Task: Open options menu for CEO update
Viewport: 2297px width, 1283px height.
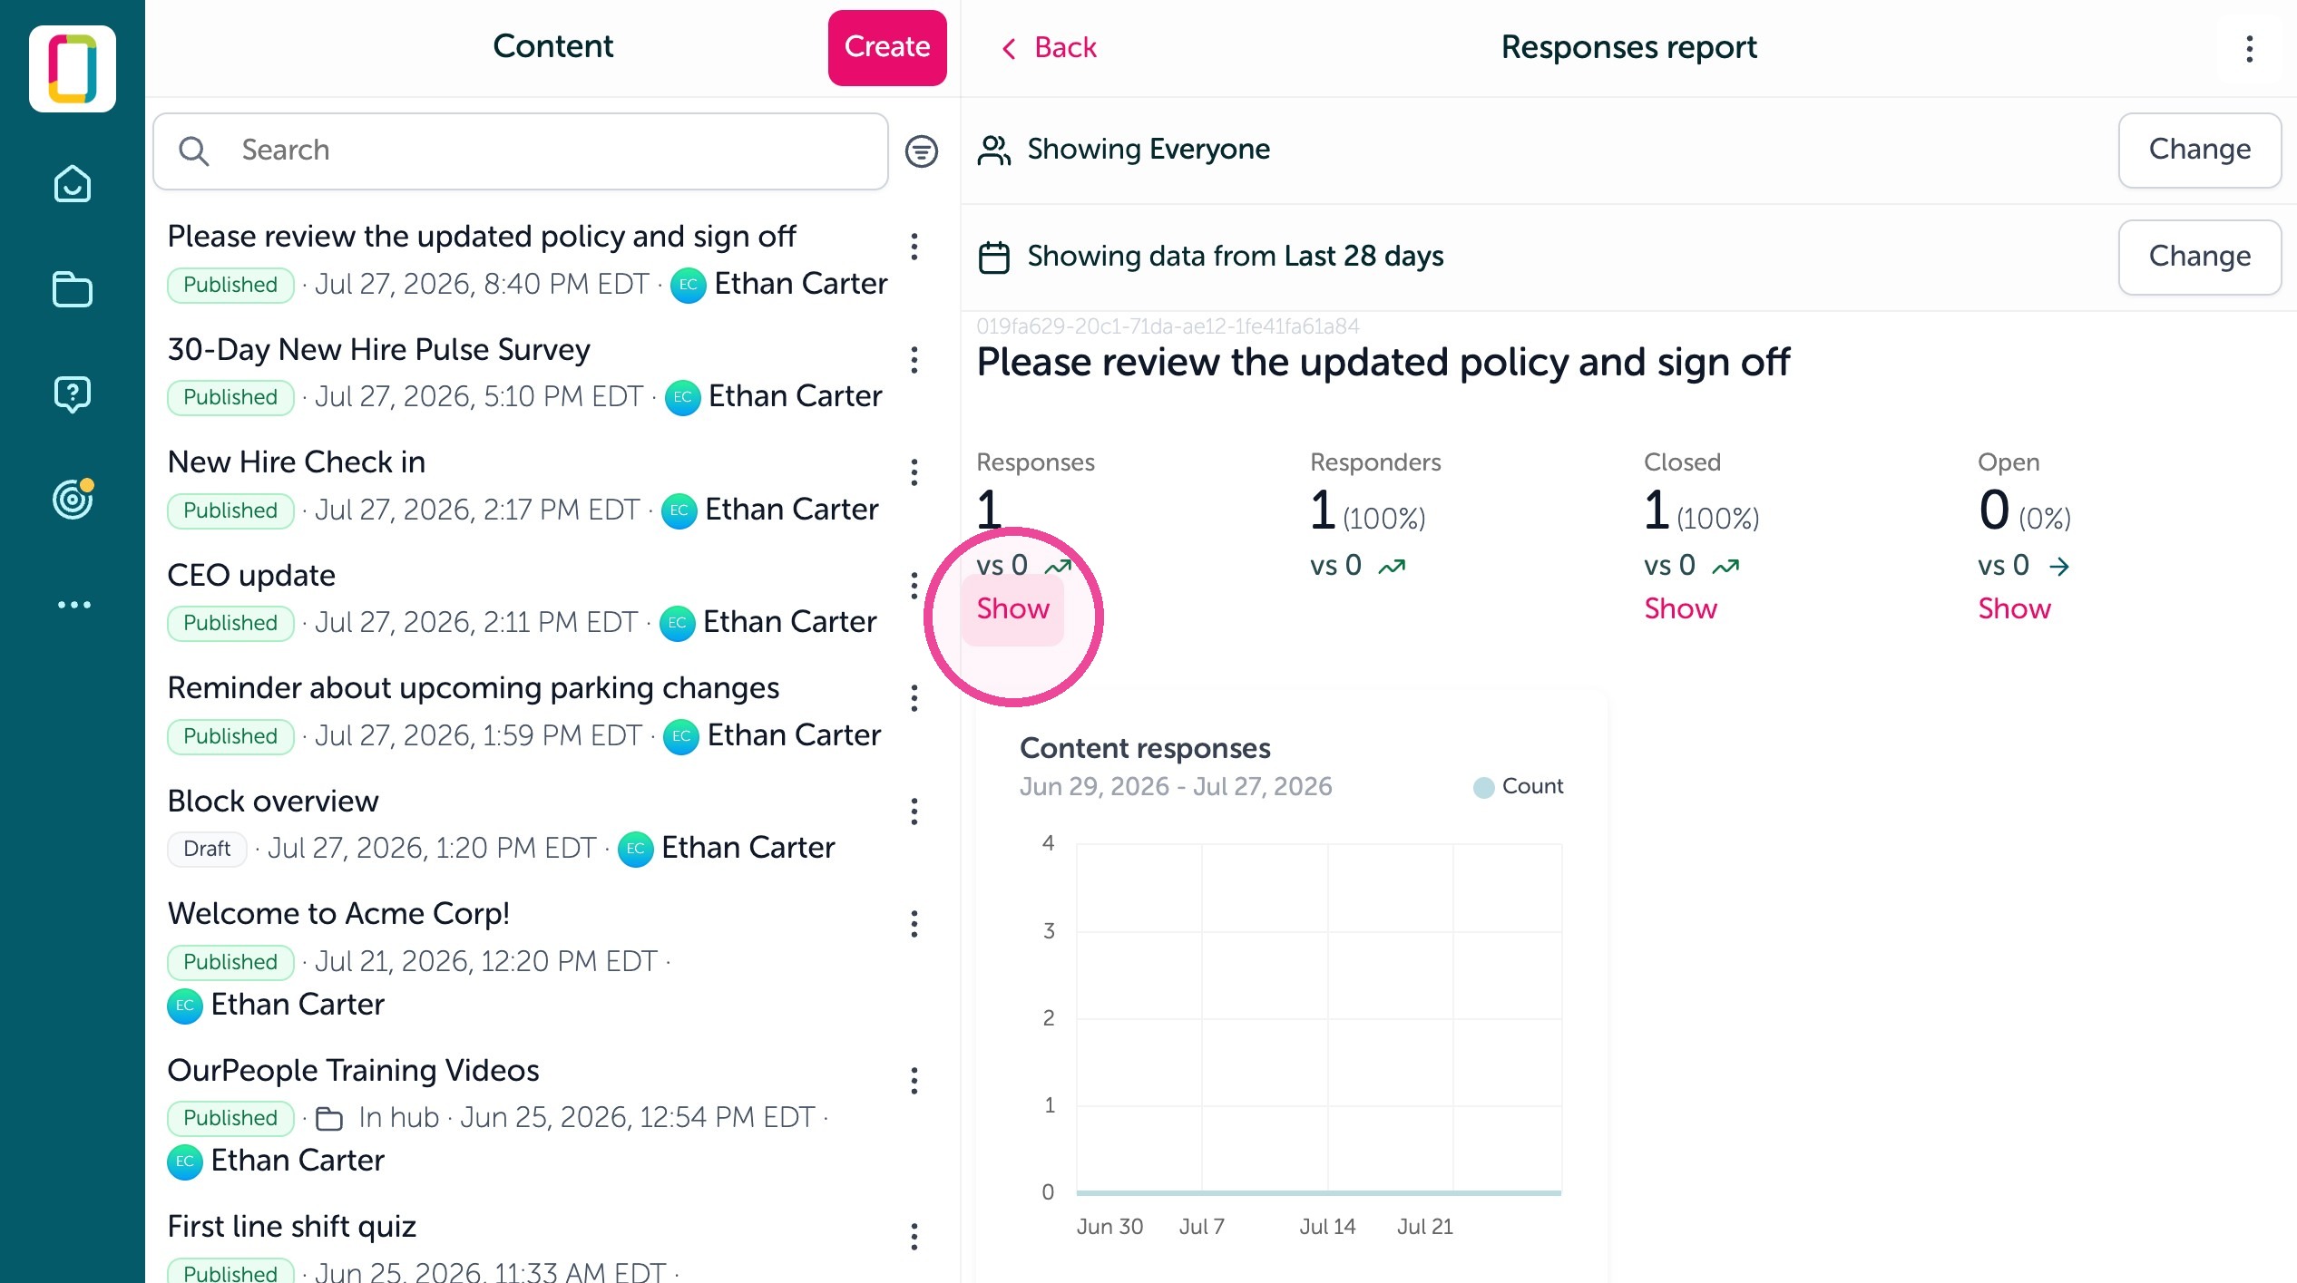Action: click(x=914, y=586)
